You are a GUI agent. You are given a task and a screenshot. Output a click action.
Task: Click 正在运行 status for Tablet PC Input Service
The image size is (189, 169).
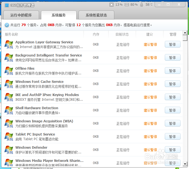(123, 137)
